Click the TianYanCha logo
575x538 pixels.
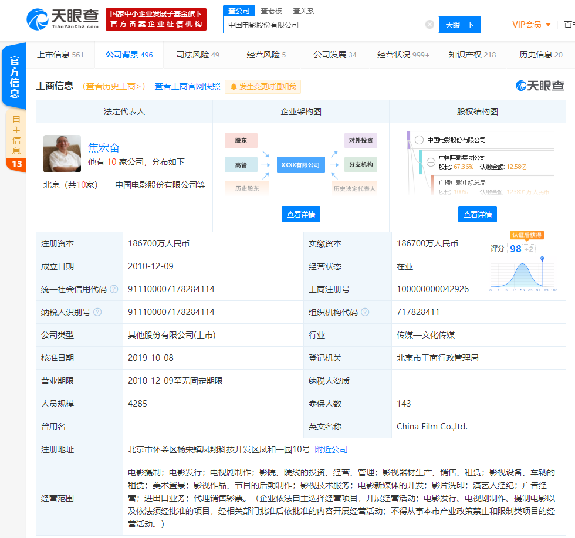[63, 19]
